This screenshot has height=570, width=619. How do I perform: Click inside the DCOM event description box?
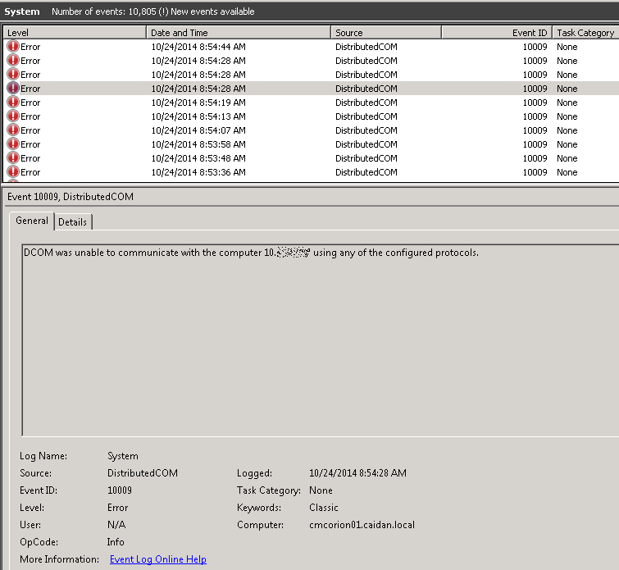point(321,340)
